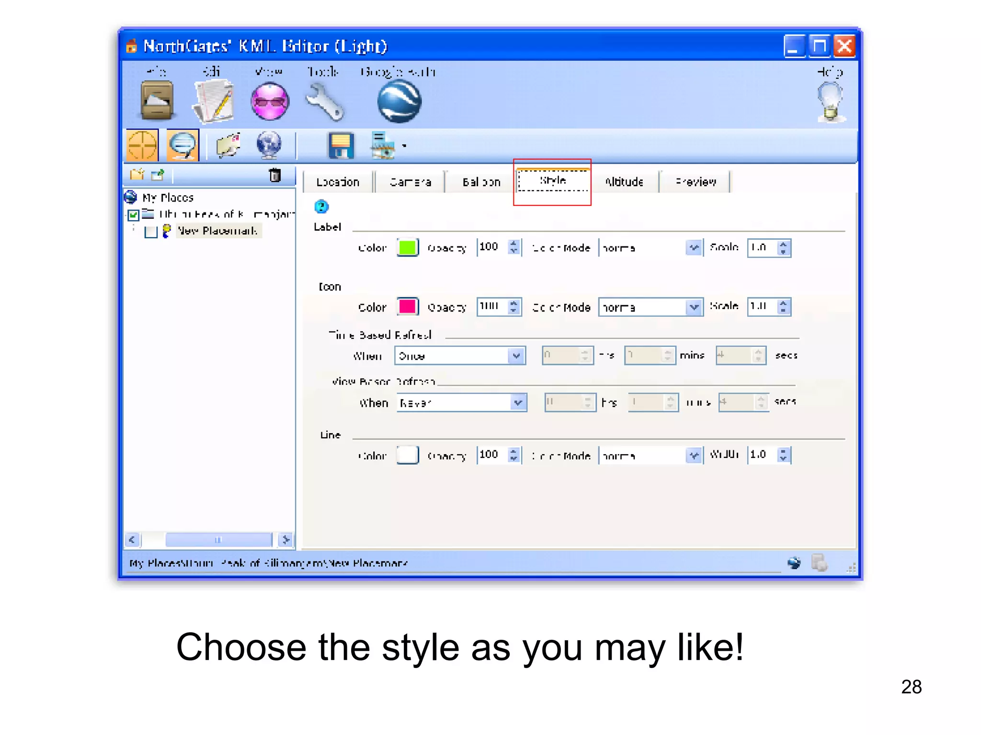Pick the pink Icon color swatch
The image size is (981, 735).
coord(408,306)
